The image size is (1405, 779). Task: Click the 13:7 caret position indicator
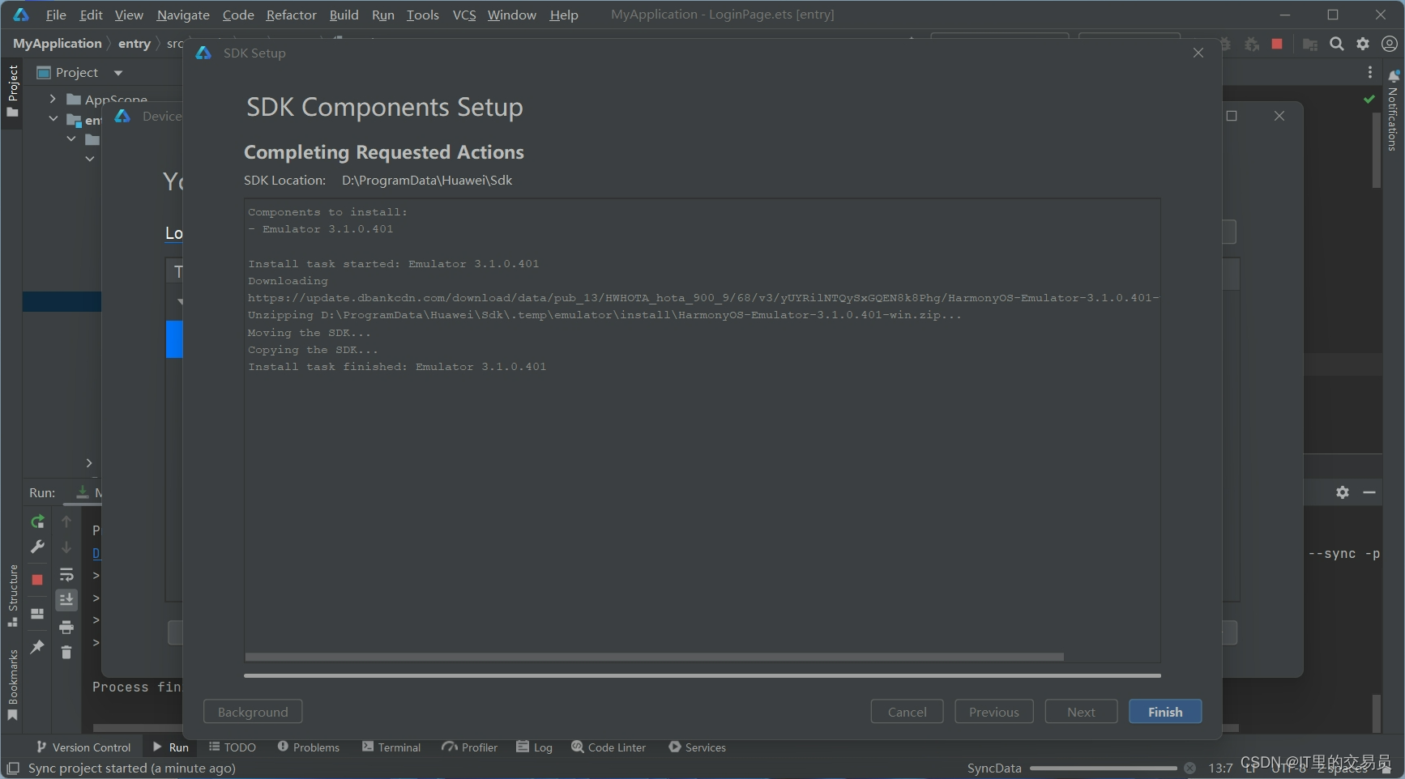(1220, 768)
